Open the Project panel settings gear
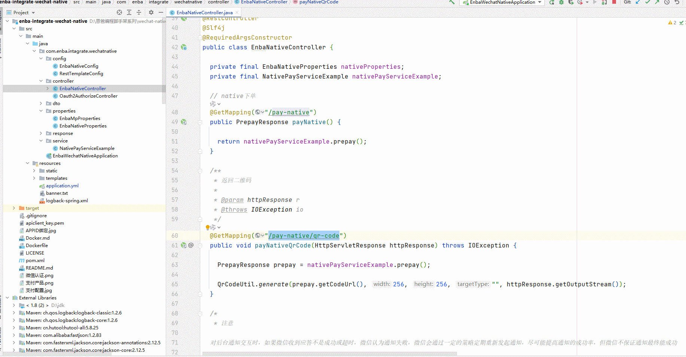Image resolution: width=686 pixels, height=357 pixels. tap(151, 12)
